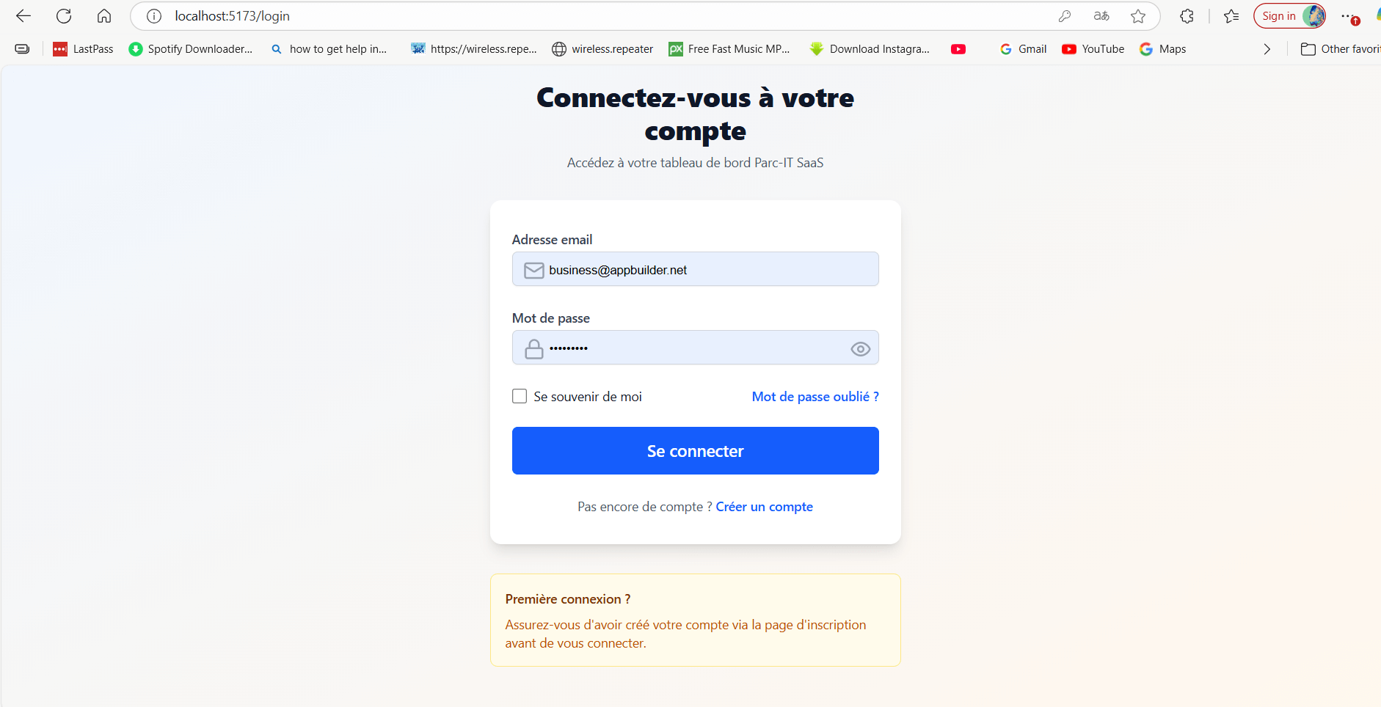Open the favorites list icon
1381x707 pixels.
coord(1231,16)
